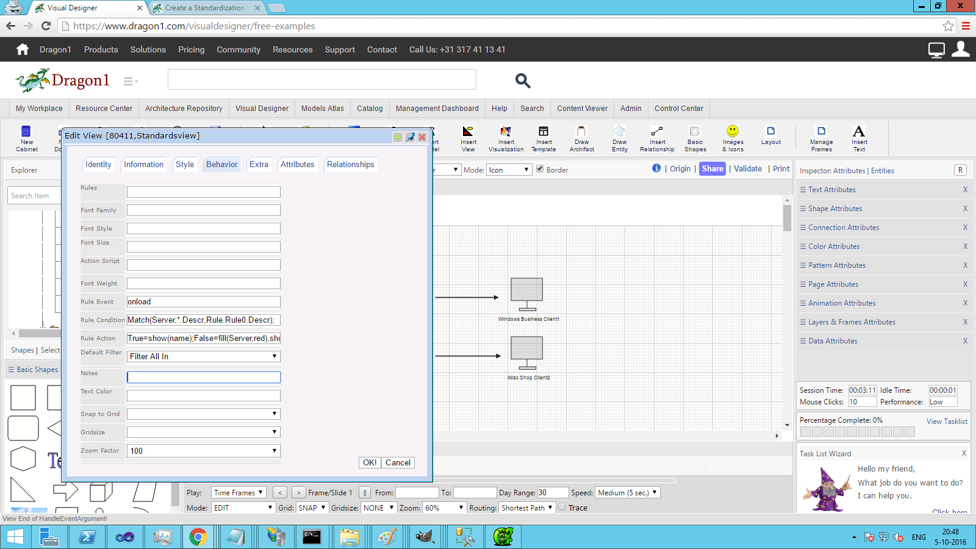Open the Basic Shapes tool
This screenshot has width=976, height=549.
(x=695, y=138)
